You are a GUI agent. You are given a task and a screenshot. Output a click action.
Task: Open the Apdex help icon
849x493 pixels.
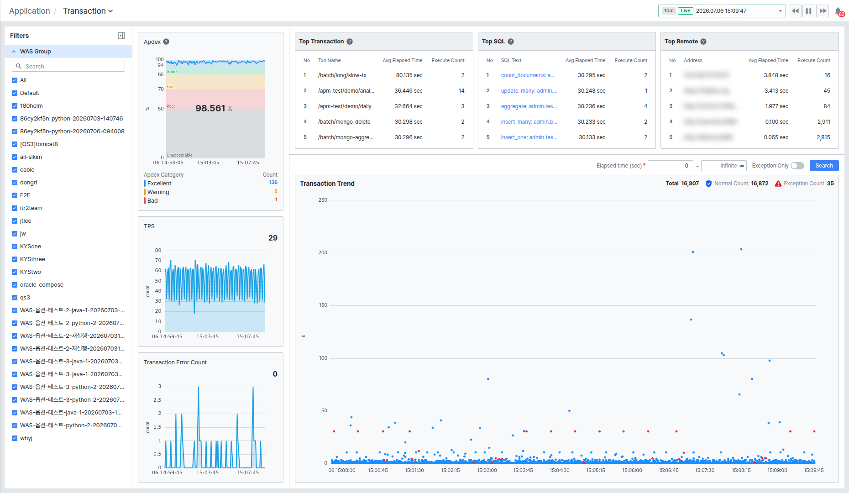pos(166,42)
